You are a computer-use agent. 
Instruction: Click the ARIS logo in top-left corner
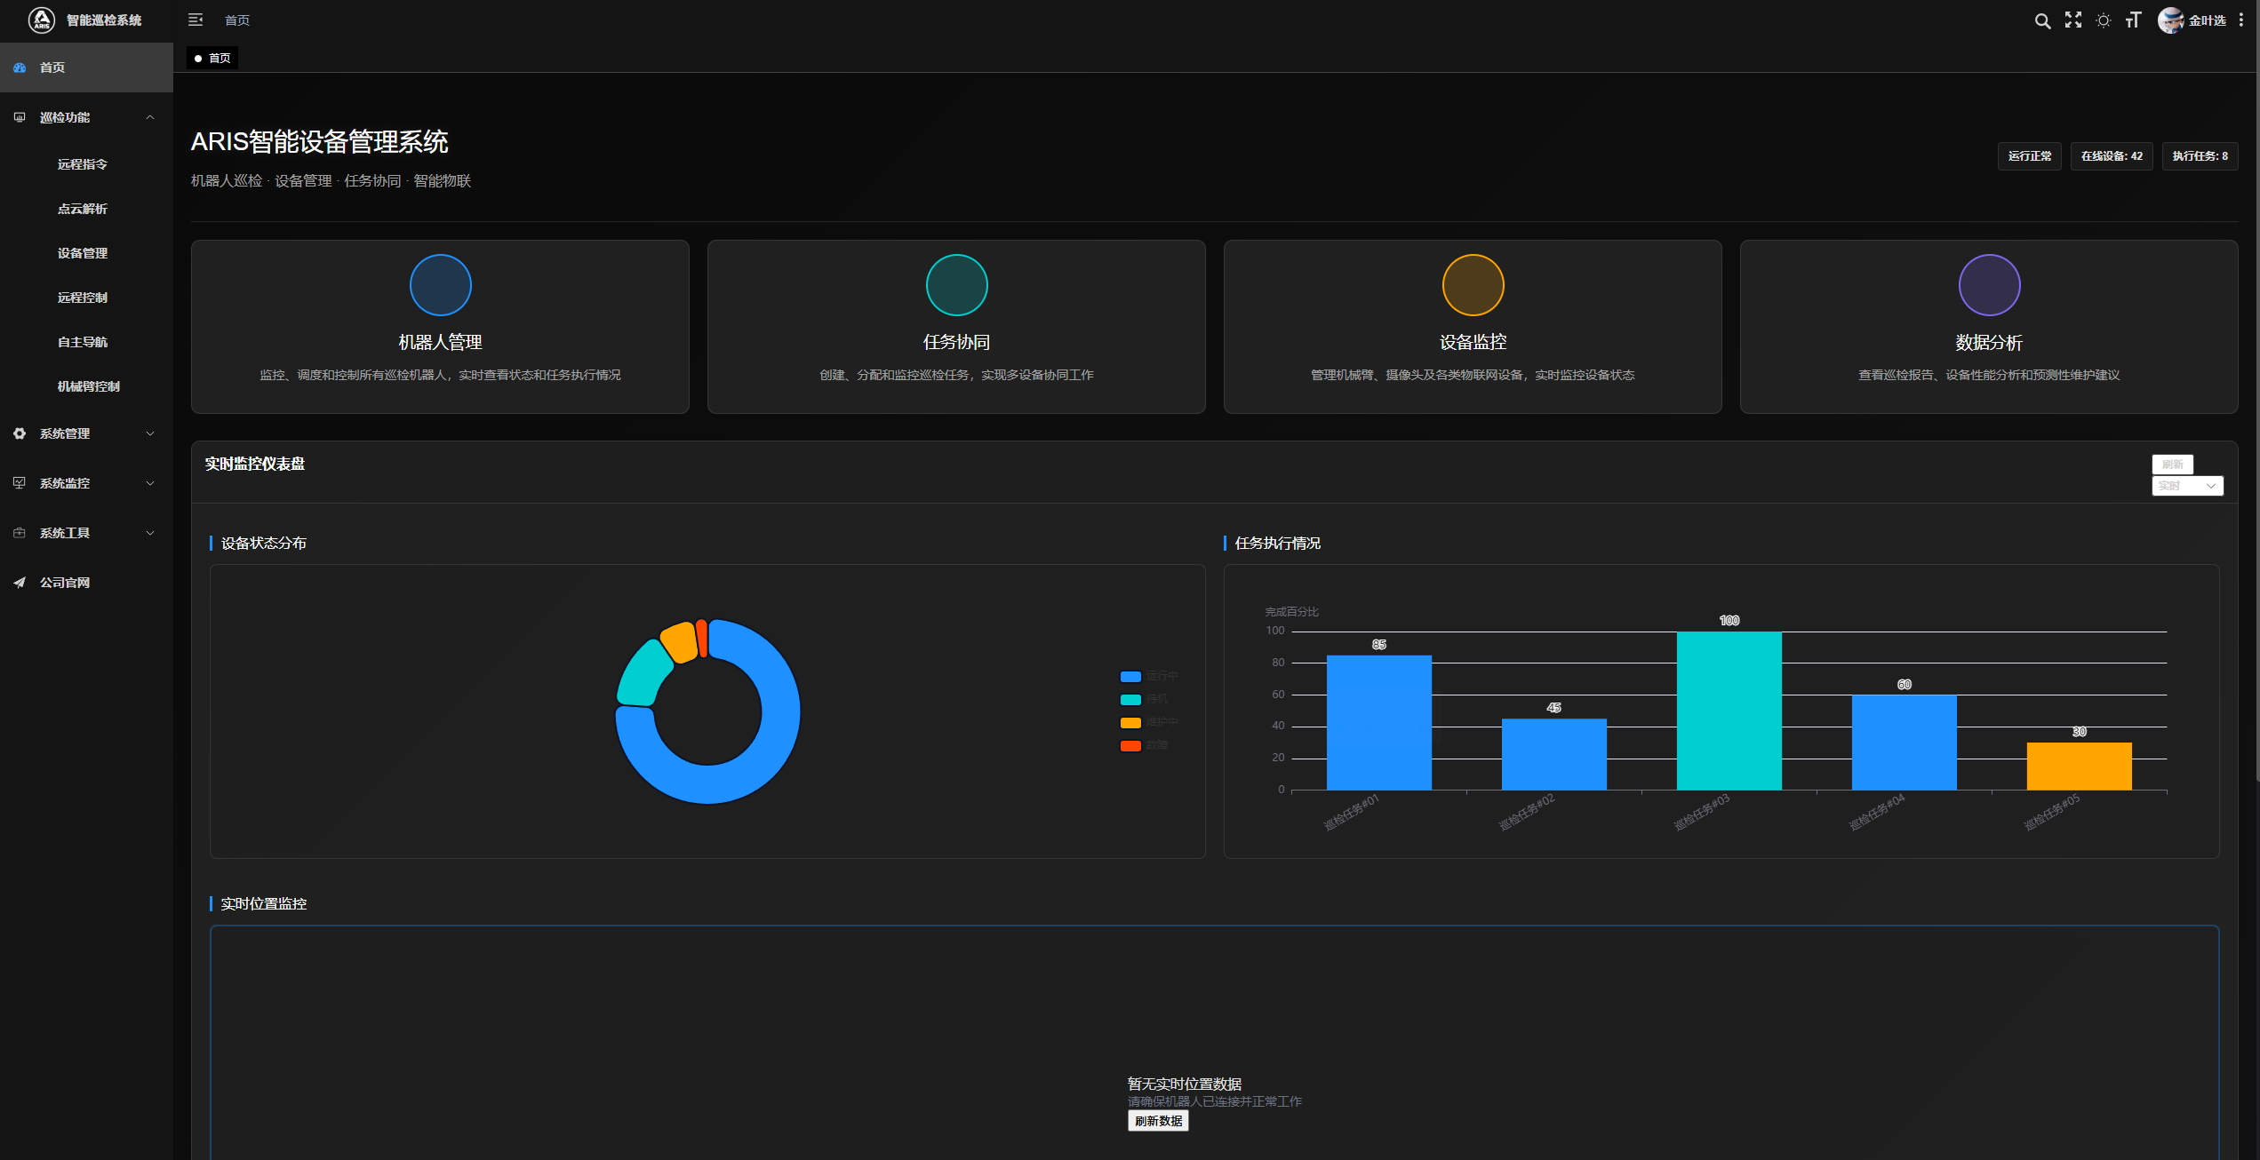tap(42, 20)
